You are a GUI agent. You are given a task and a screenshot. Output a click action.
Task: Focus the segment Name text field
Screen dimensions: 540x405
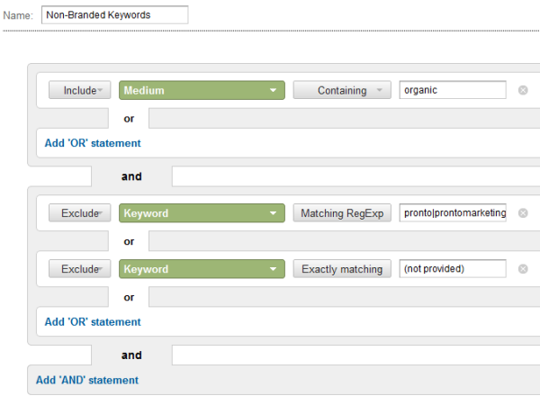(114, 15)
